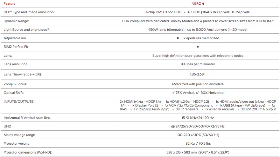Click the SIM2 Perfect Fit bullet dot
280x157 pixels.
point(198,47)
